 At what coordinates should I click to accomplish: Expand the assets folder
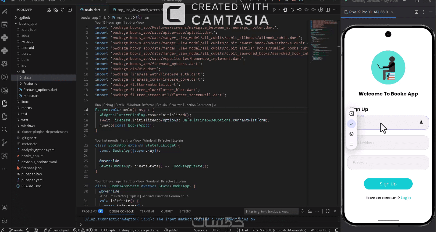click(26, 54)
